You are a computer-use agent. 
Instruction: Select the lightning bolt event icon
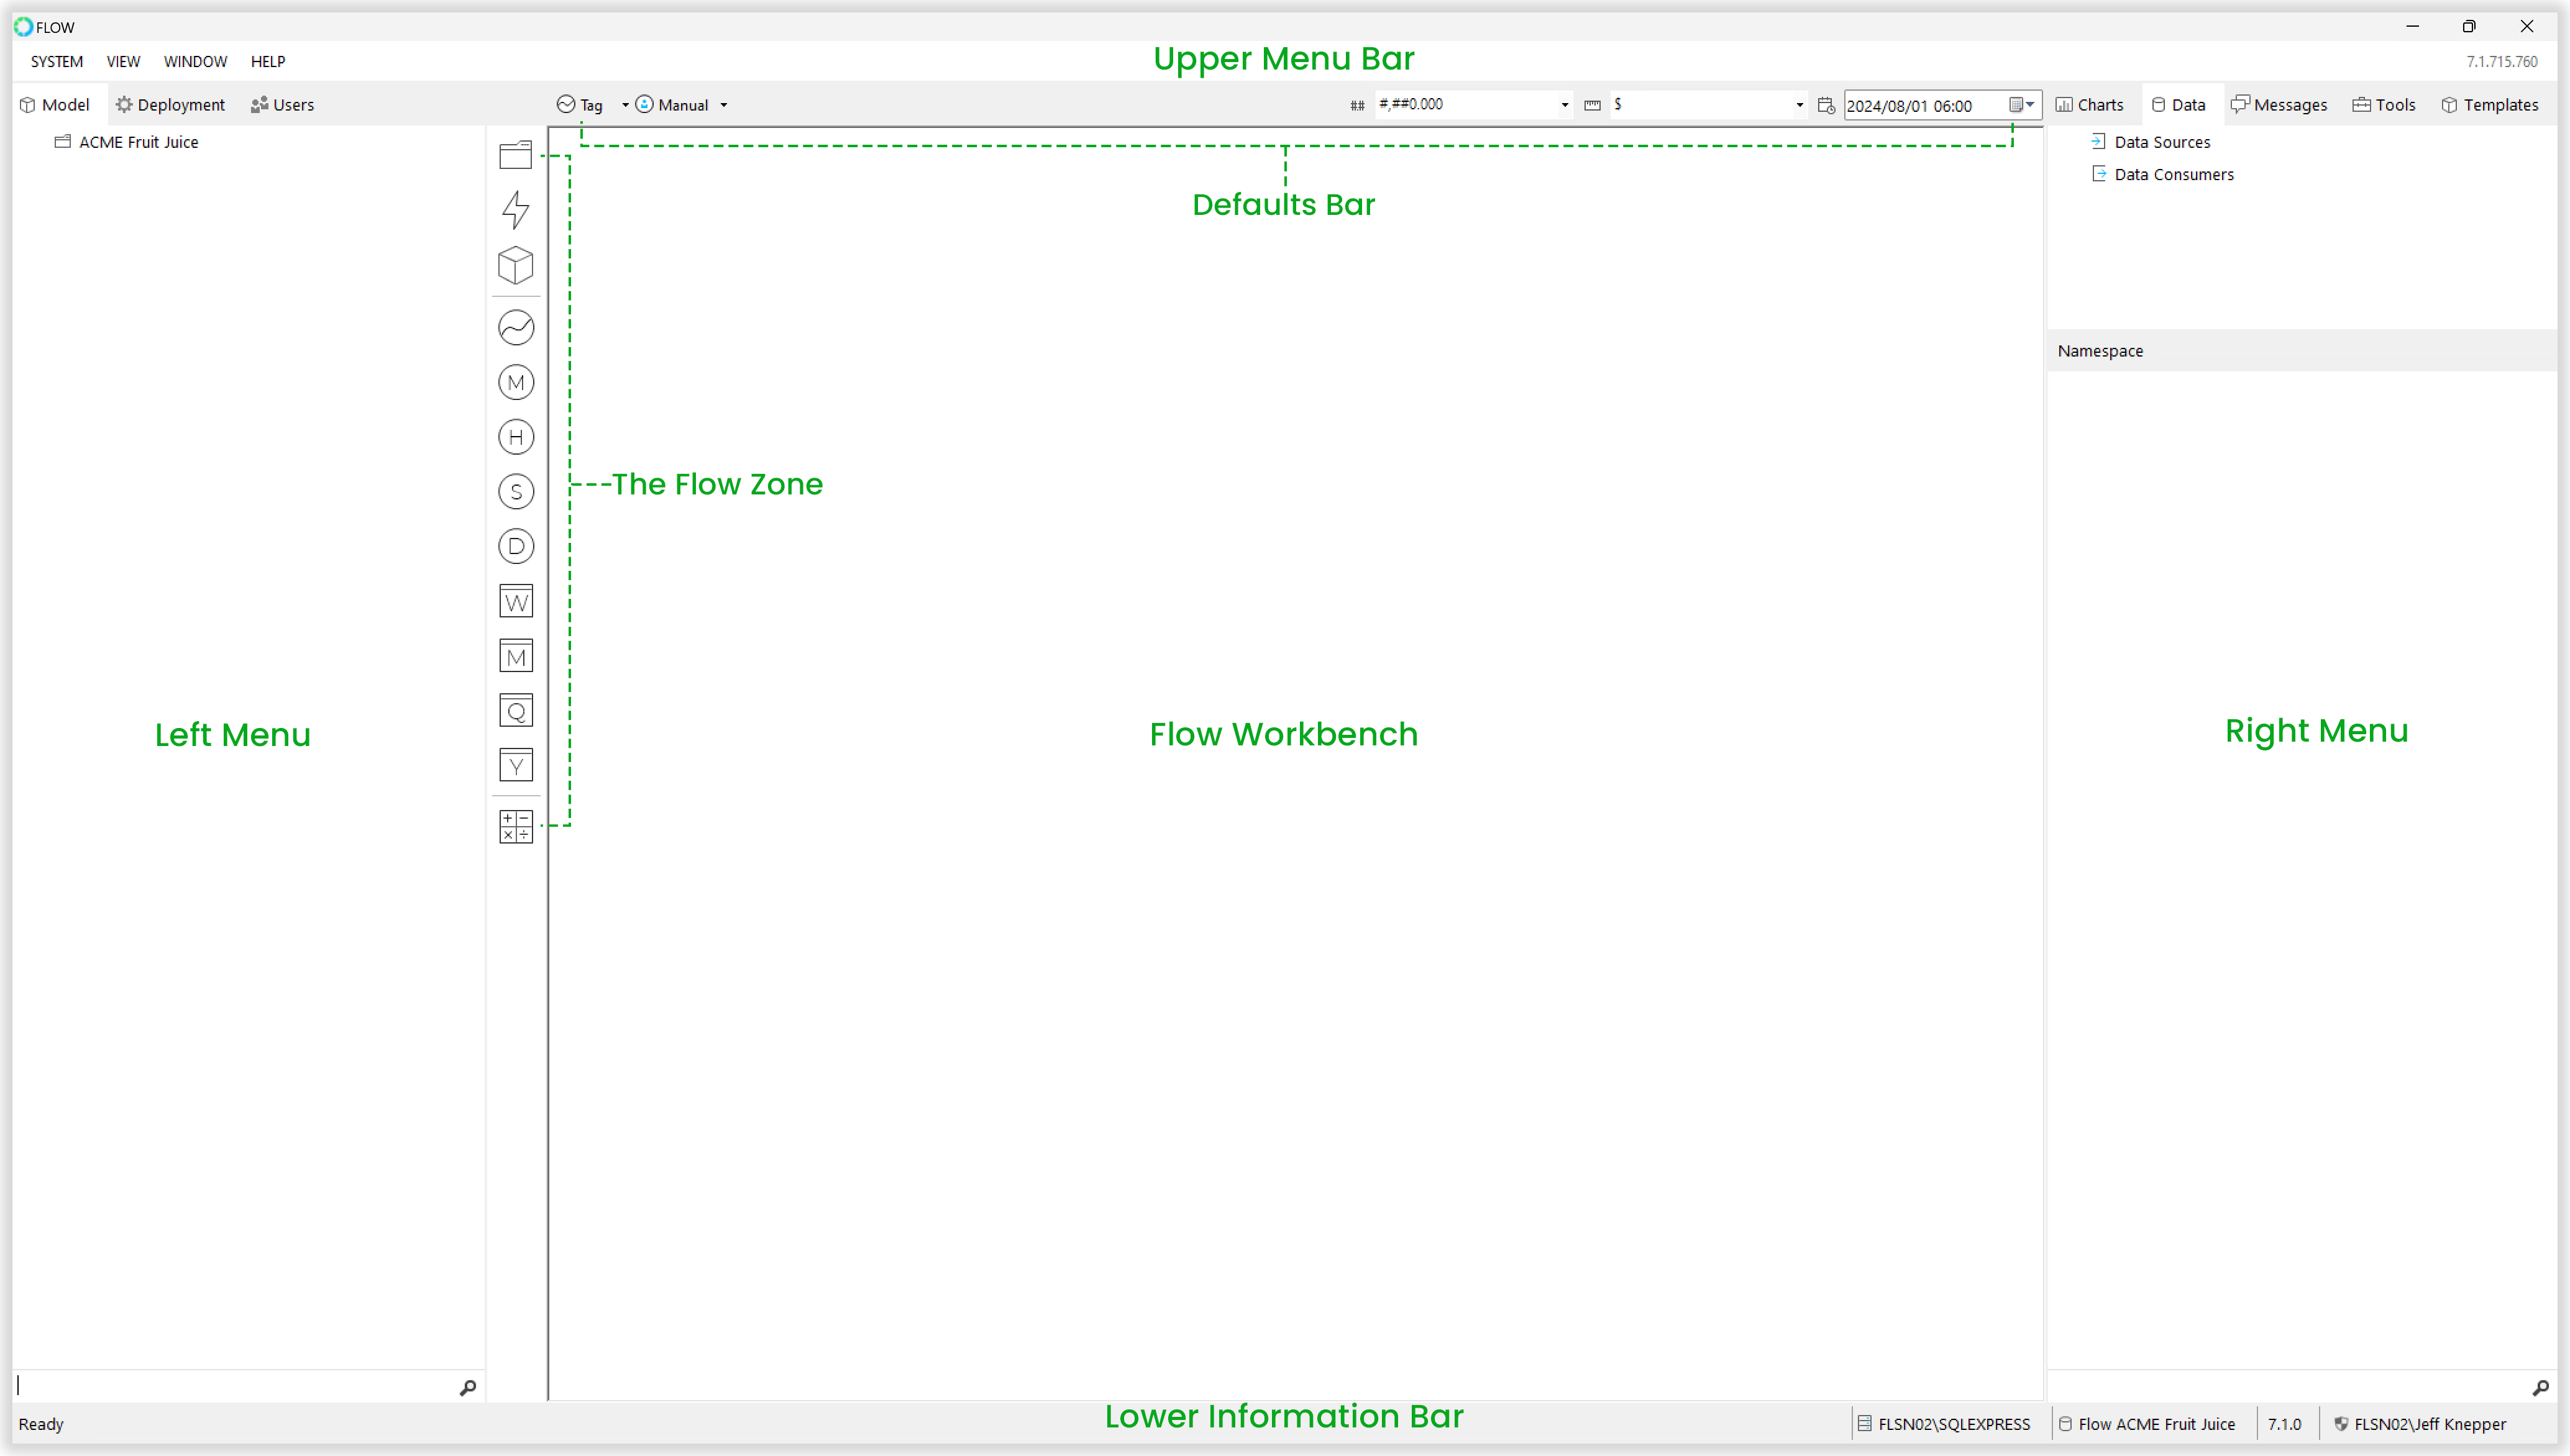click(516, 209)
